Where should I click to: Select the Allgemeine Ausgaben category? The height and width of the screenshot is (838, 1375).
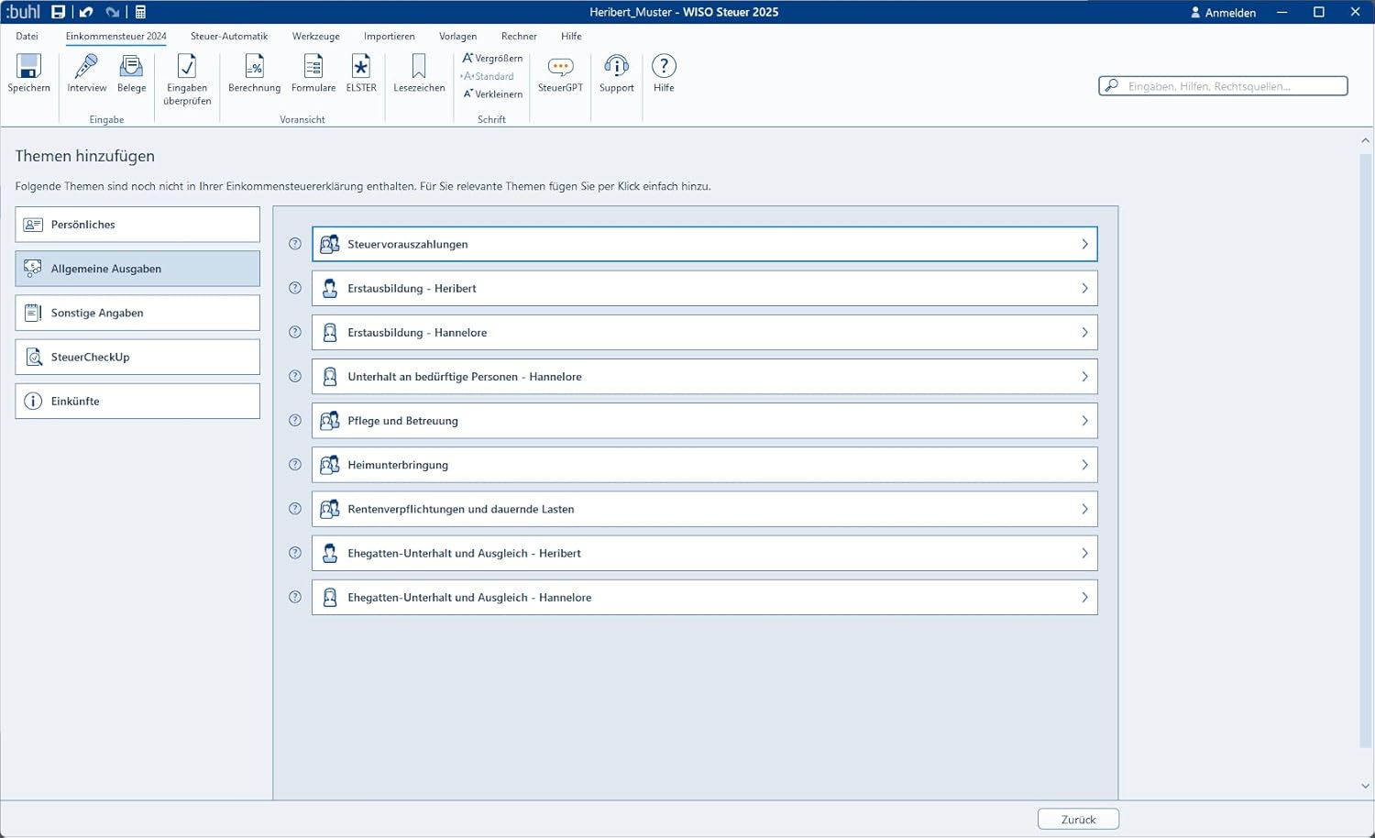(x=137, y=269)
